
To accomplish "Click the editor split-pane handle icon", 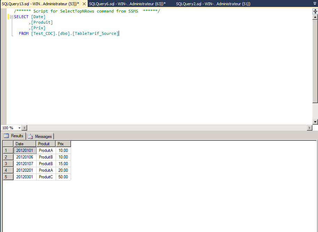I will click(315, 11).
